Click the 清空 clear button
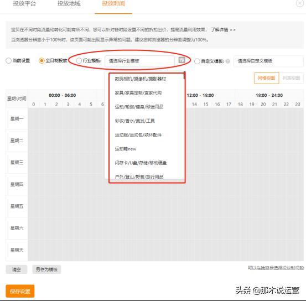This screenshot has height=301, width=306. tap(17, 269)
